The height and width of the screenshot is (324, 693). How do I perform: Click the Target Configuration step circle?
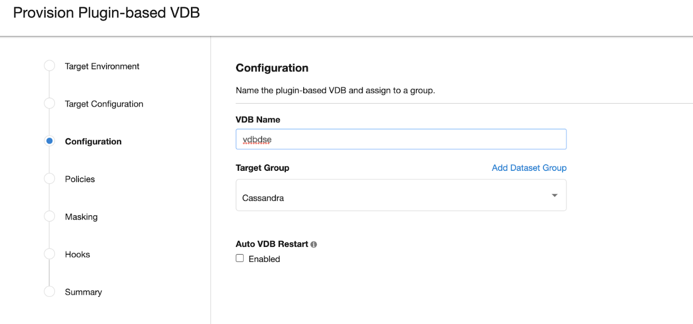(x=49, y=104)
